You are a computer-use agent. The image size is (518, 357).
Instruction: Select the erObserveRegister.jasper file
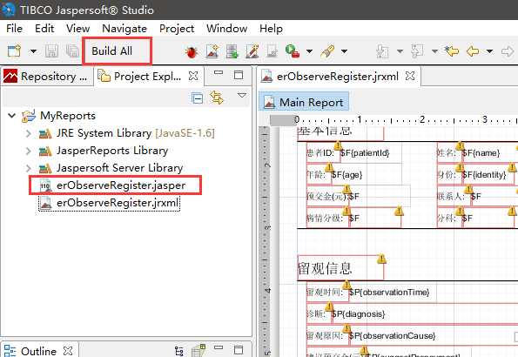(121, 185)
